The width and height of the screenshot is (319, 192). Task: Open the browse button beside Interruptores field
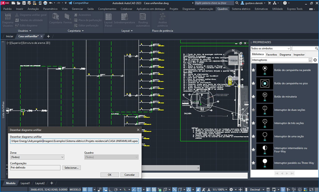pyautogui.click(x=310, y=60)
